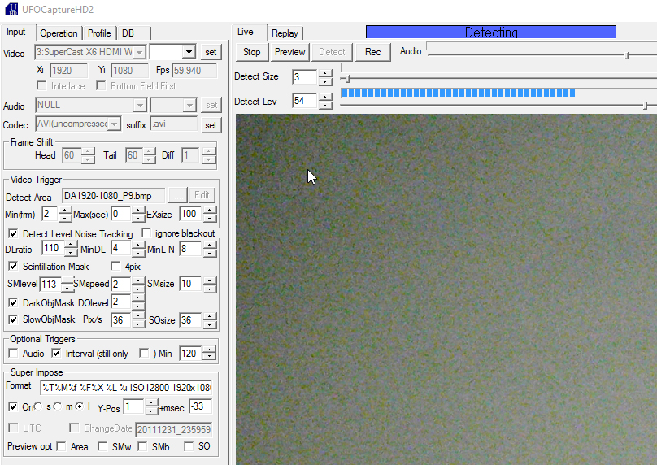The image size is (657, 465).
Task: Increase EXsize value with up arrow
Action: tap(210, 211)
